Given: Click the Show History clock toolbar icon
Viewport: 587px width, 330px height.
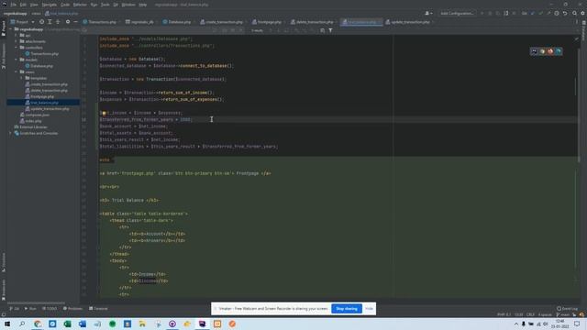Looking at the screenshot, I should tap(557, 13).
